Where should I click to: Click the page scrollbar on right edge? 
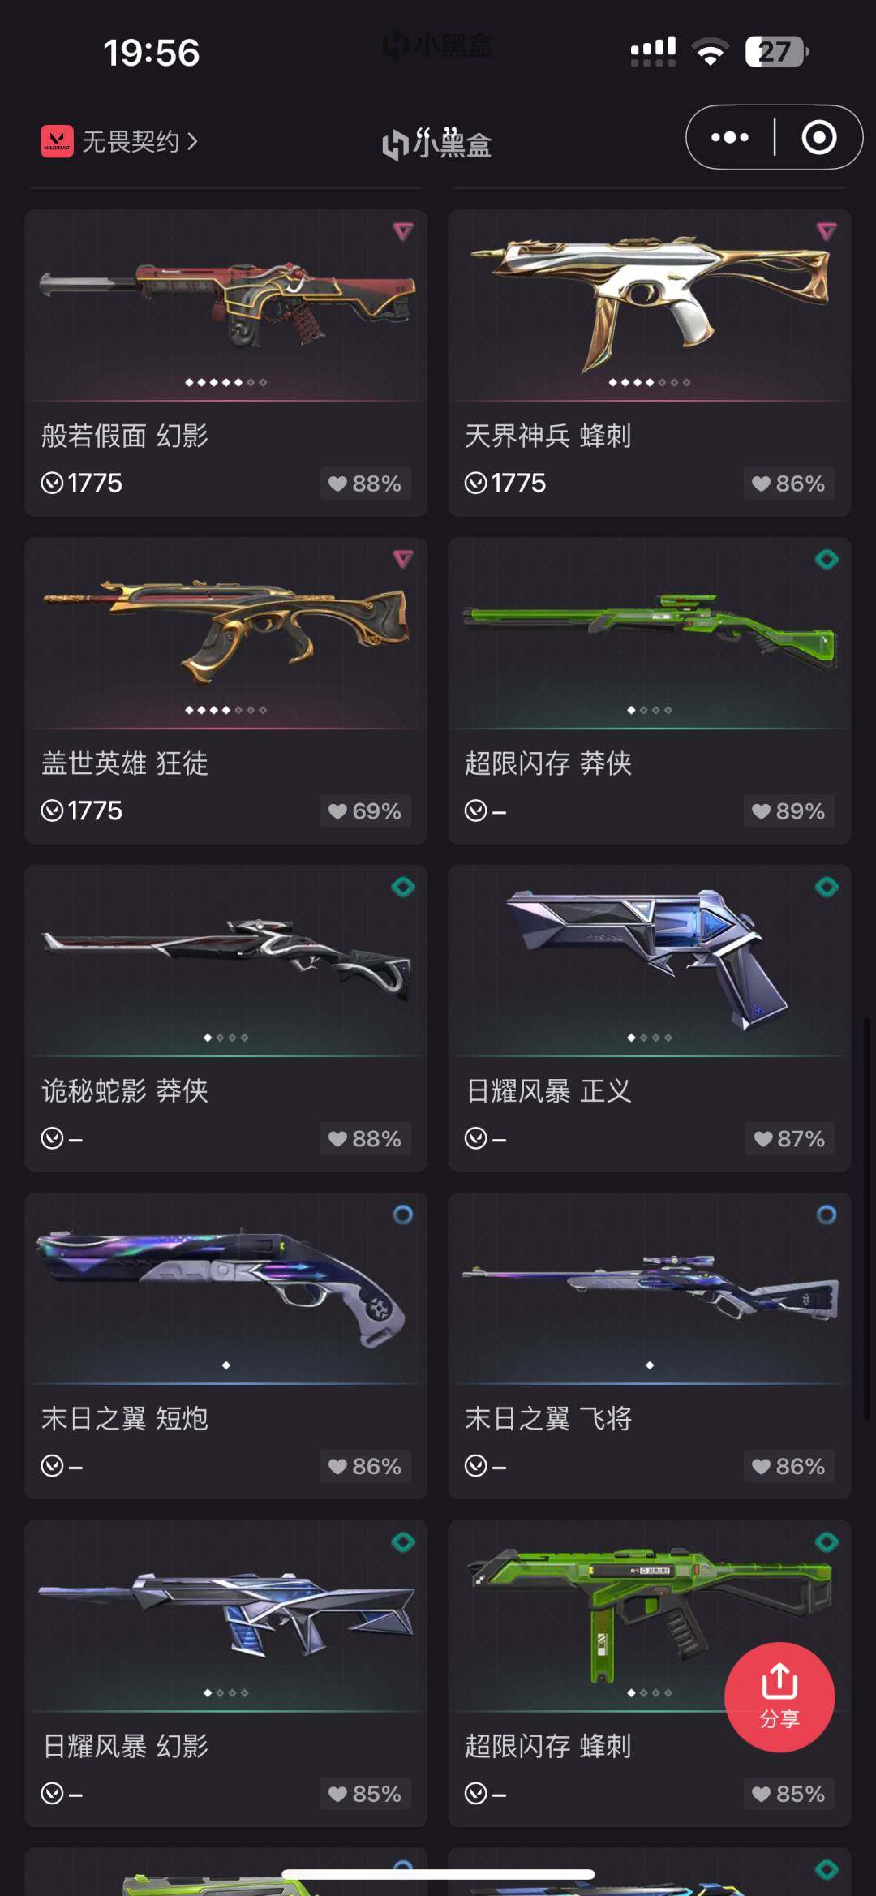(x=866, y=1217)
